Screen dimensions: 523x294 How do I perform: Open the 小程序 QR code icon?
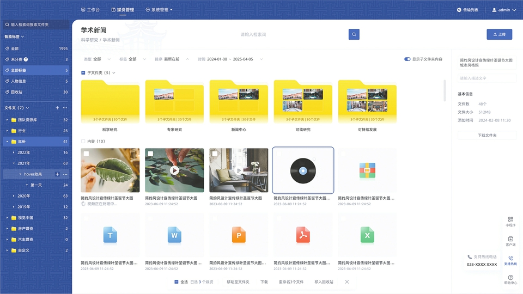510,219
